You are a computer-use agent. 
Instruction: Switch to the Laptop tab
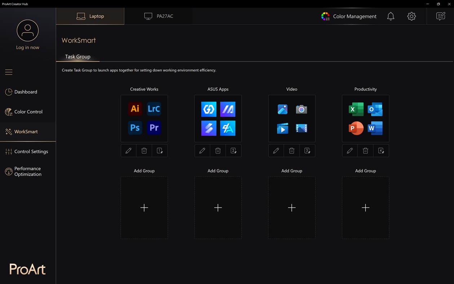90,16
